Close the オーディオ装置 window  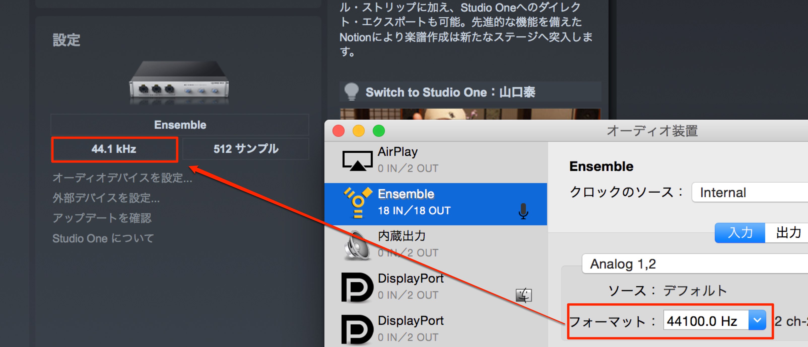click(x=339, y=131)
